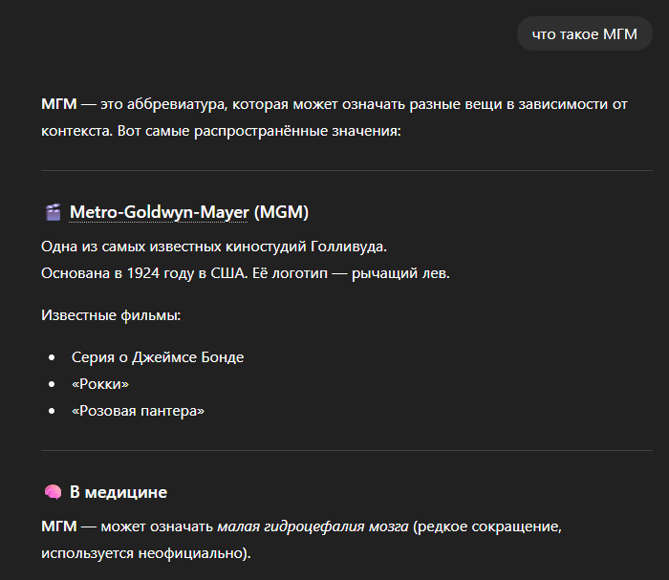Viewport: 669px width, 580px height.
Task: Click the 'В медицине' section heading
Action: coord(119,492)
